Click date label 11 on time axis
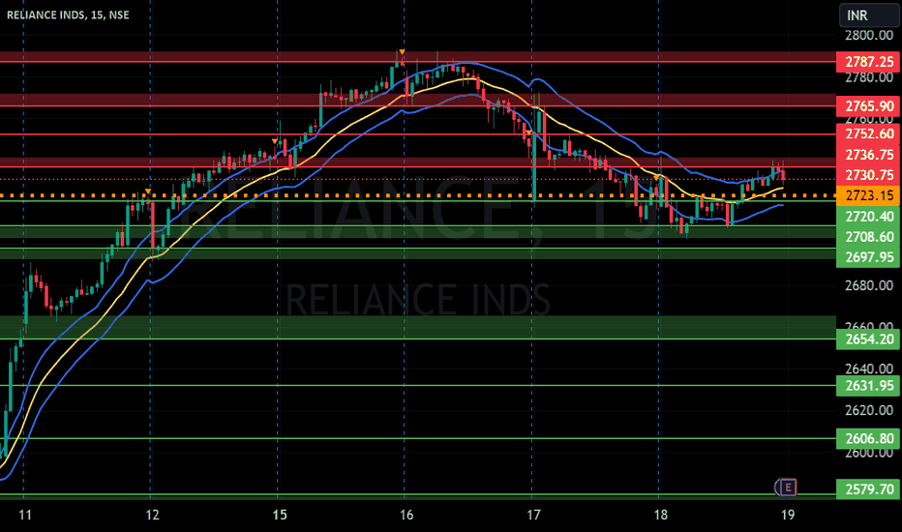This screenshot has height=532, width=902. [x=25, y=515]
